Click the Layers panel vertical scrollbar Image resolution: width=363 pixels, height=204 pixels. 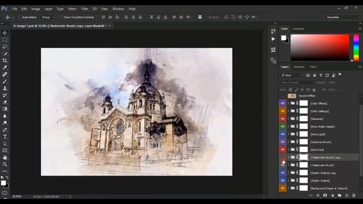tap(361, 141)
